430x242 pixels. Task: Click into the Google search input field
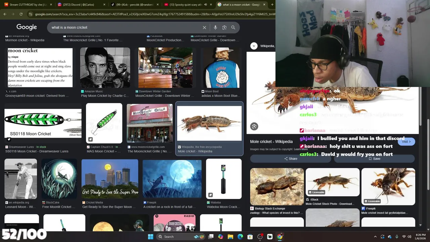click(124, 28)
